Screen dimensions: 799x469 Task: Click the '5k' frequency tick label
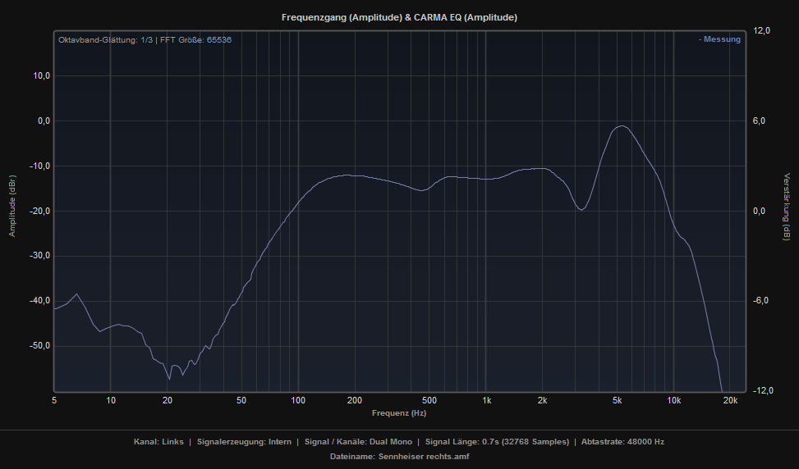click(x=617, y=400)
